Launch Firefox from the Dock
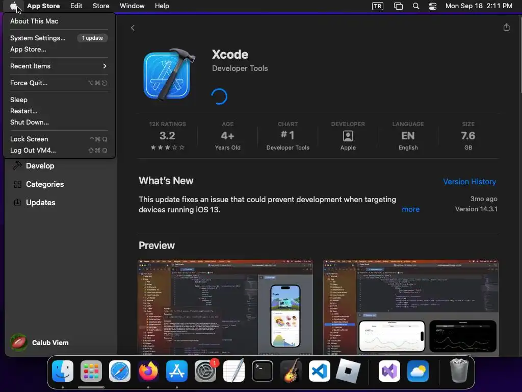 click(x=148, y=371)
